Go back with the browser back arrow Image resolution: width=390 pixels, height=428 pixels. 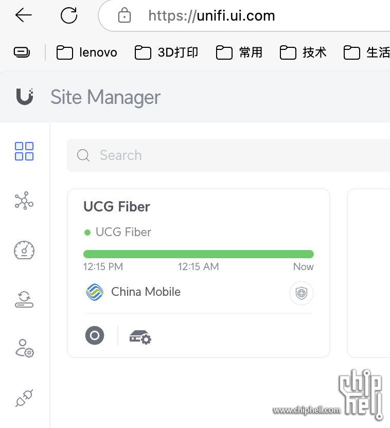24,15
